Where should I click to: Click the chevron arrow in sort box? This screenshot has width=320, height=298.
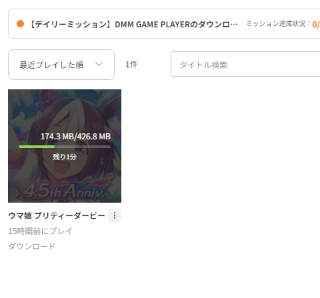point(99,64)
